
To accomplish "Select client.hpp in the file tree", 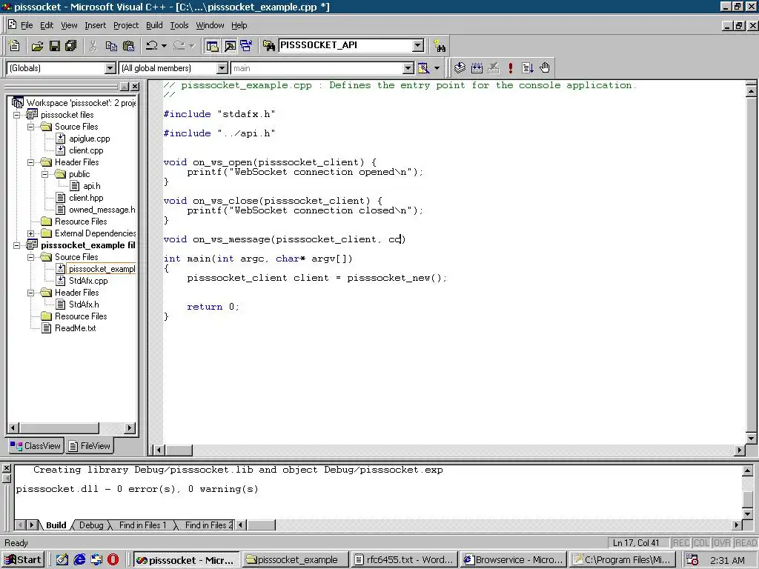I will (86, 198).
